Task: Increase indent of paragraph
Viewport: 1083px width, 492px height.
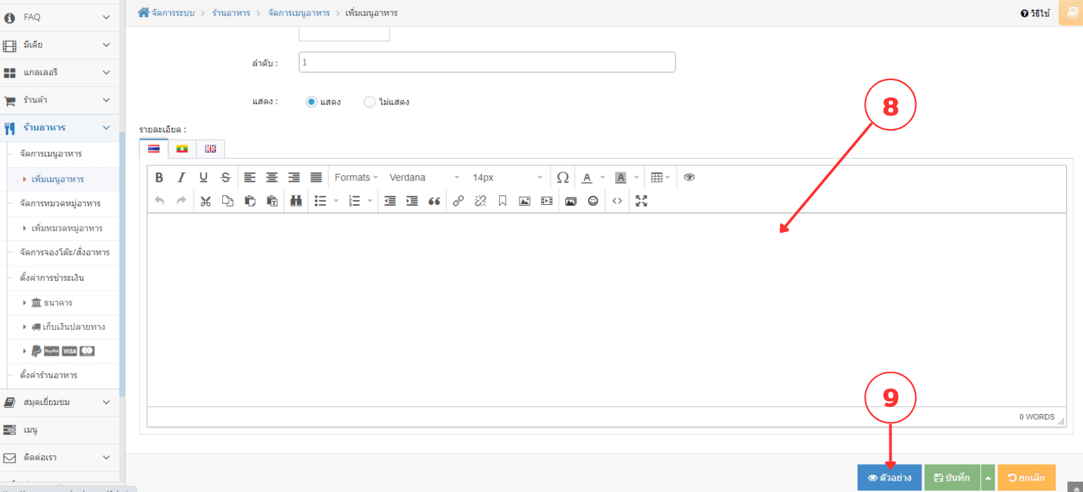Action: coord(412,201)
